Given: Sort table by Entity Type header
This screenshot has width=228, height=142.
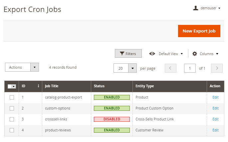Looking at the screenshot, I should (144, 86).
